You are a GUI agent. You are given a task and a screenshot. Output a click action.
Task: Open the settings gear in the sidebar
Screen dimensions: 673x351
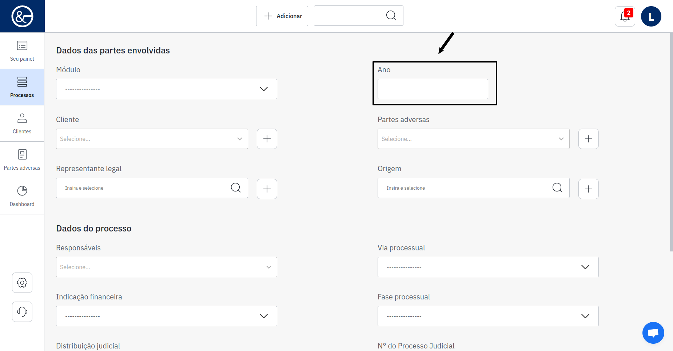tap(22, 283)
